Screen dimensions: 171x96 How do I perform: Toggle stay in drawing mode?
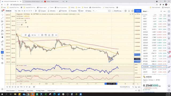click(x=2, y=52)
